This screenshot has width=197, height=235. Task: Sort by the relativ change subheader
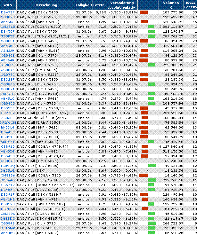pos(129,7)
